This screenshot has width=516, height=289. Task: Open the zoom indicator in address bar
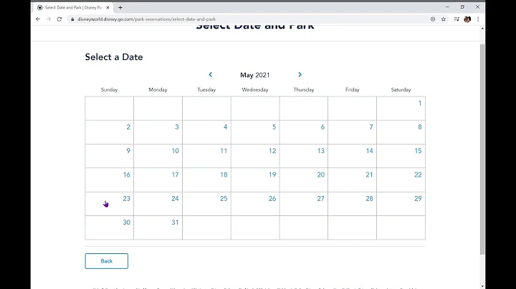click(x=433, y=19)
